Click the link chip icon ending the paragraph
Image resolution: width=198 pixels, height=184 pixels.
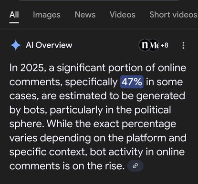(x=135, y=166)
